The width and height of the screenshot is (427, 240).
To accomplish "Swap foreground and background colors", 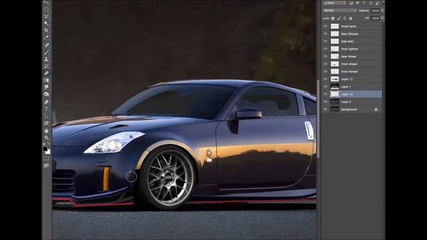I will tap(49, 144).
